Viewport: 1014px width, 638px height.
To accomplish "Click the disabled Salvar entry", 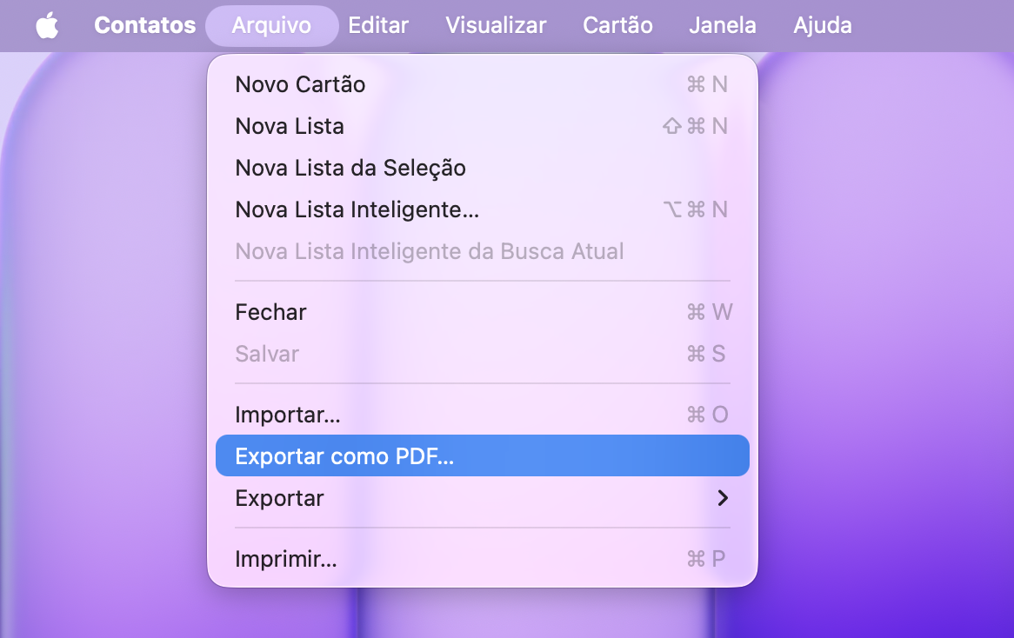I will 483,354.
